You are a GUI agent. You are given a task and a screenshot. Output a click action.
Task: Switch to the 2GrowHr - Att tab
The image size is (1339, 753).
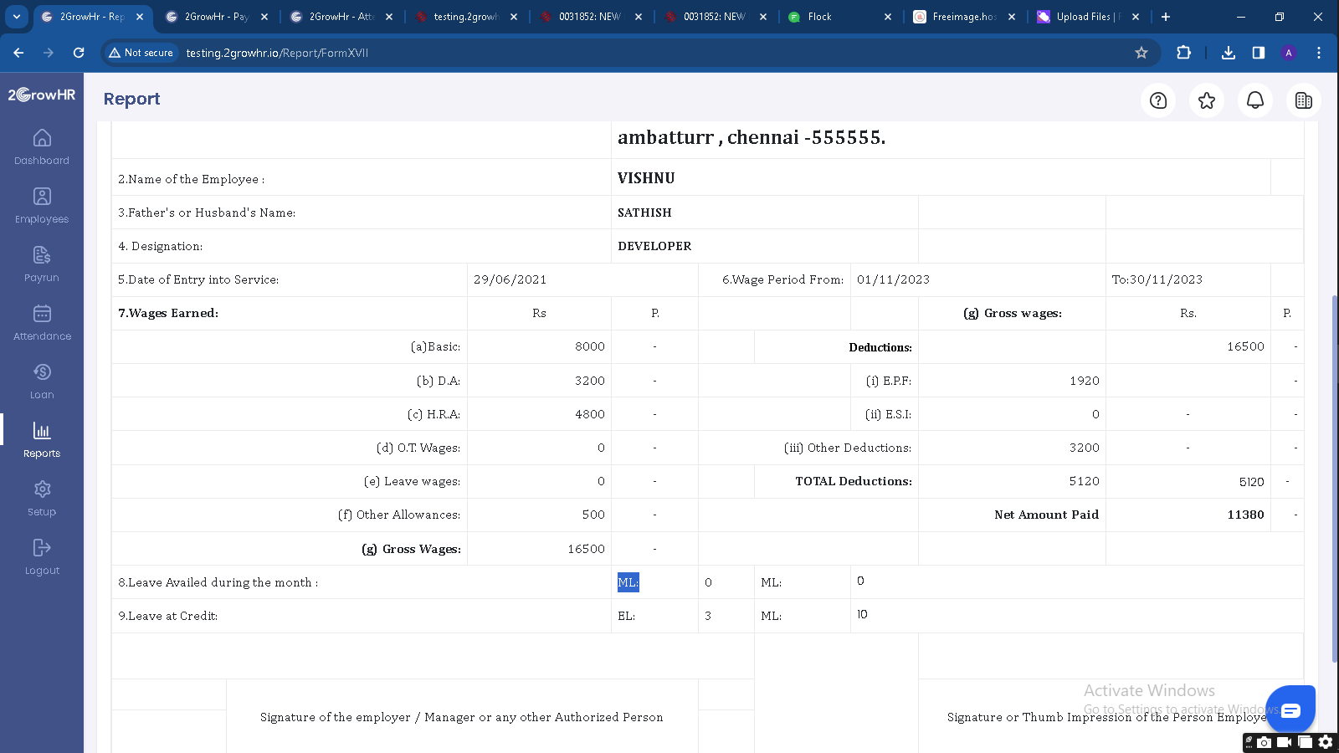(x=342, y=17)
